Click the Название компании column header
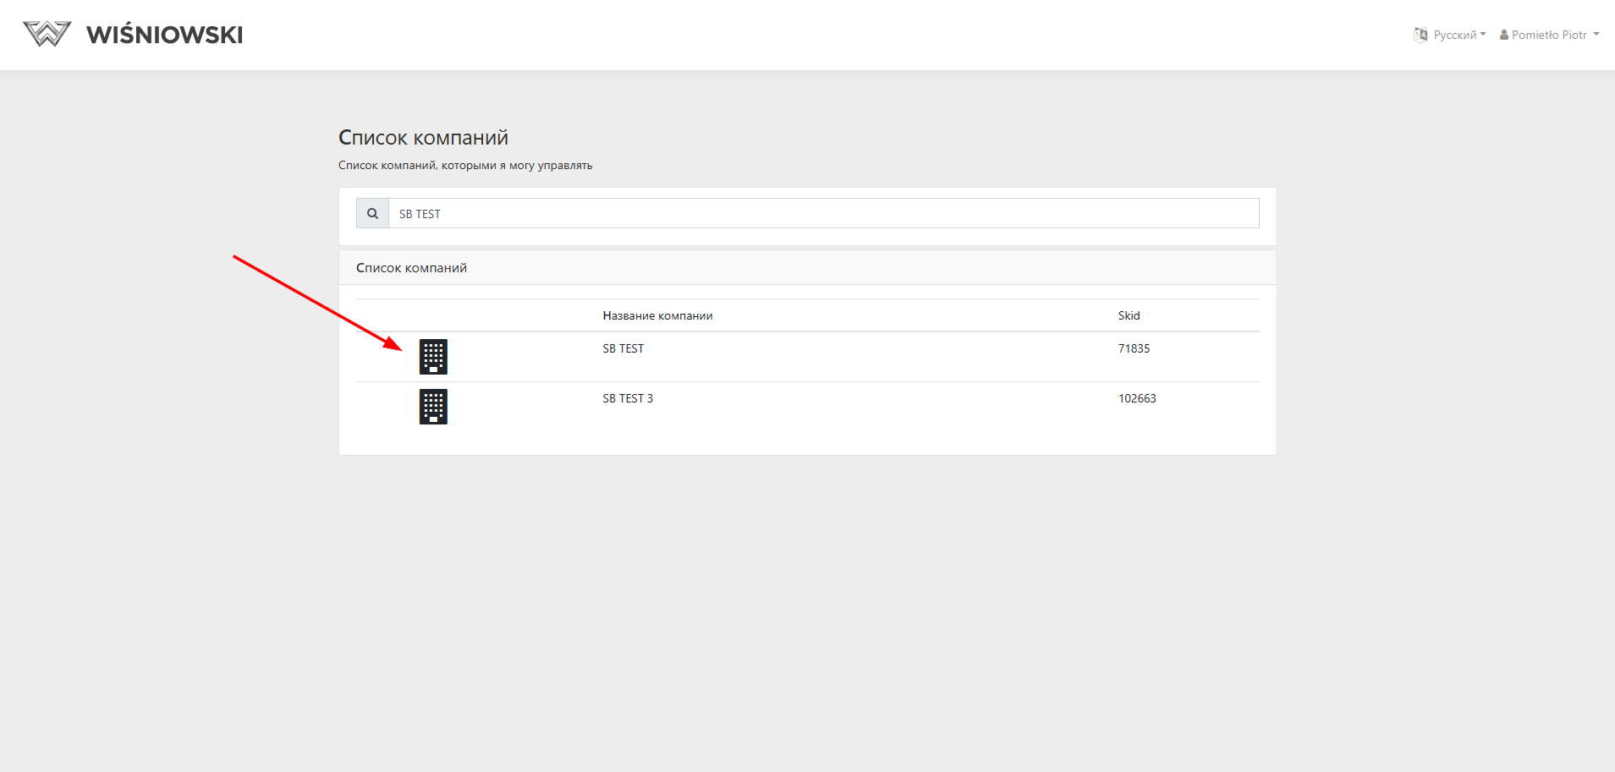This screenshot has height=772, width=1615. [657, 315]
